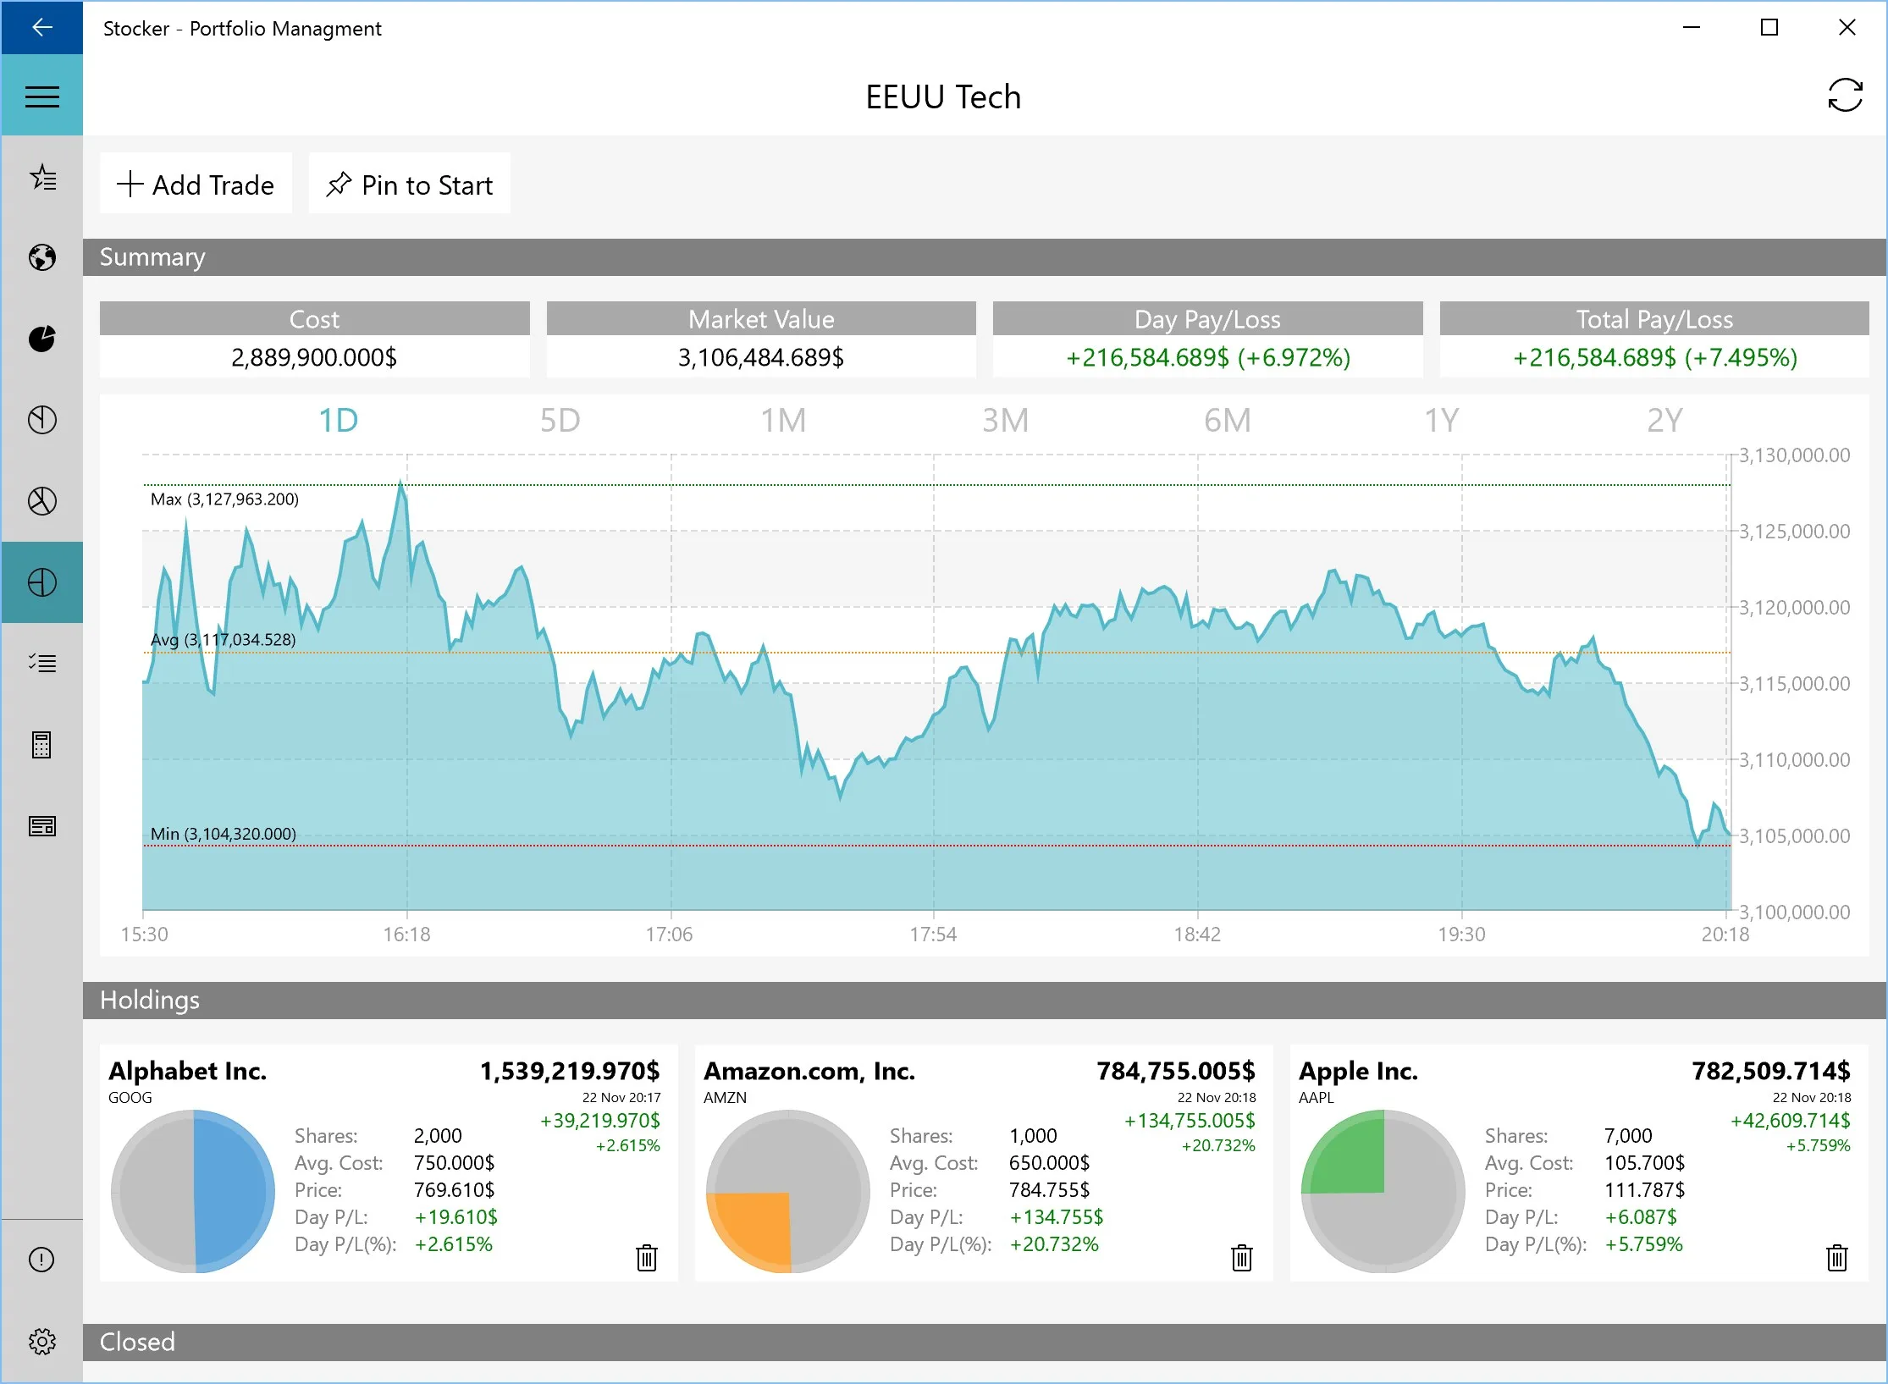Go back using the arrow button

click(41, 27)
